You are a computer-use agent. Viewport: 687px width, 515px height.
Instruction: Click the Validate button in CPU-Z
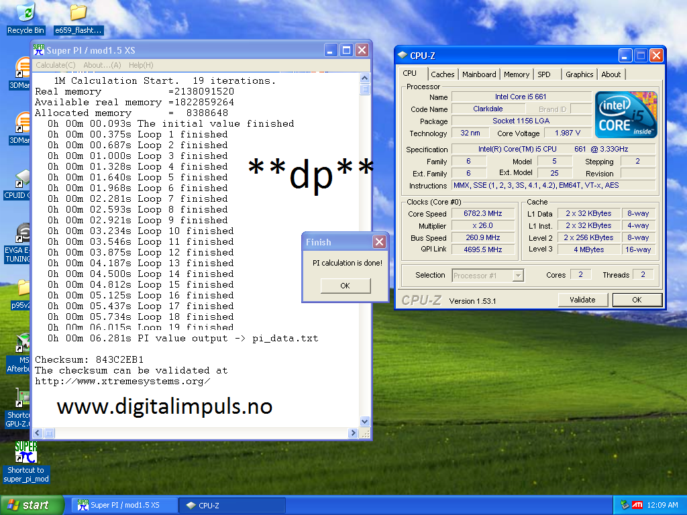pos(582,300)
